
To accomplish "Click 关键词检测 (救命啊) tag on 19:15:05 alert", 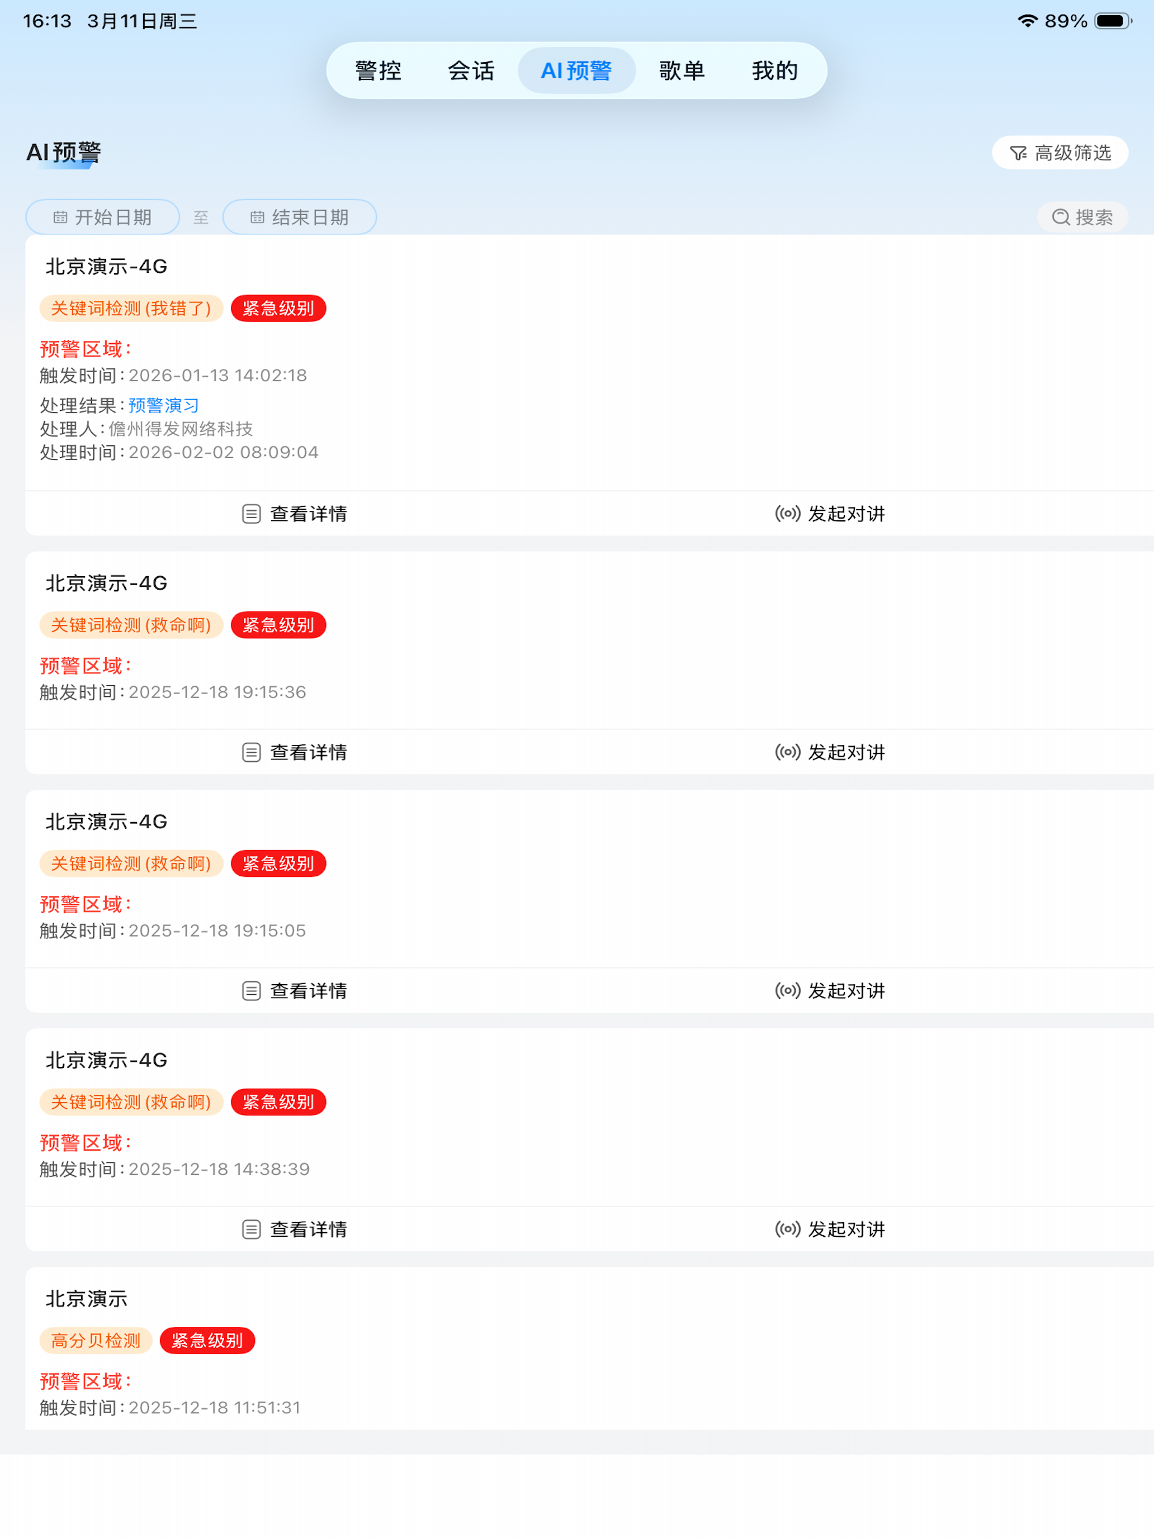I will [131, 863].
